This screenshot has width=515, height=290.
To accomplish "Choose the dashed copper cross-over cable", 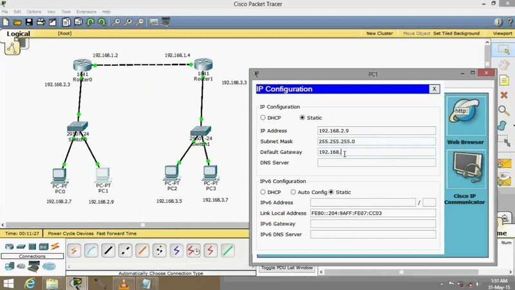I will coord(126,251).
